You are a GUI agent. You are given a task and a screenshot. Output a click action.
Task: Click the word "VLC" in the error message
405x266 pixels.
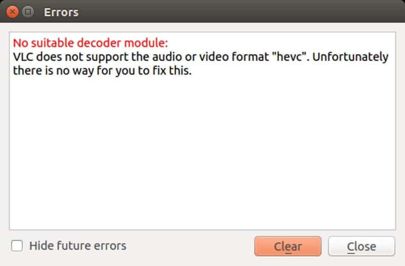(23, 56)
